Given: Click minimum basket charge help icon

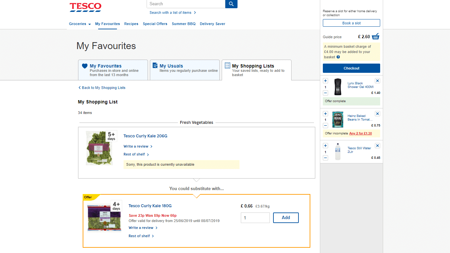Looking at the screenshot, I should pyautogui.click(x=338, y=57).
